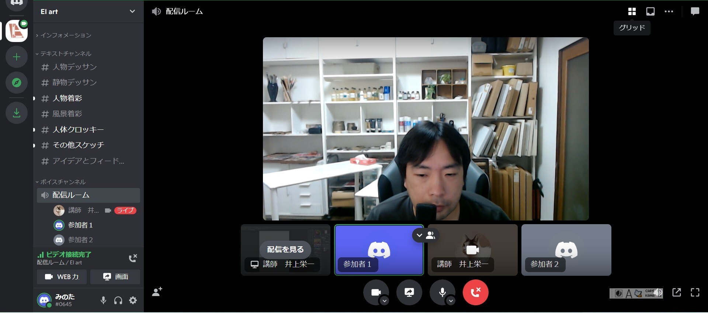The height and width of the screenshot is (313, 708).
Task: Click the red disconnect call button
Action: point(475,292)
